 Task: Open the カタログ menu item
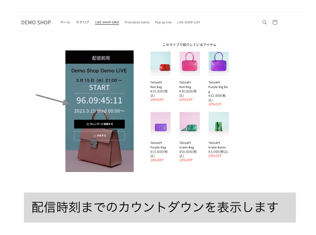82,22
